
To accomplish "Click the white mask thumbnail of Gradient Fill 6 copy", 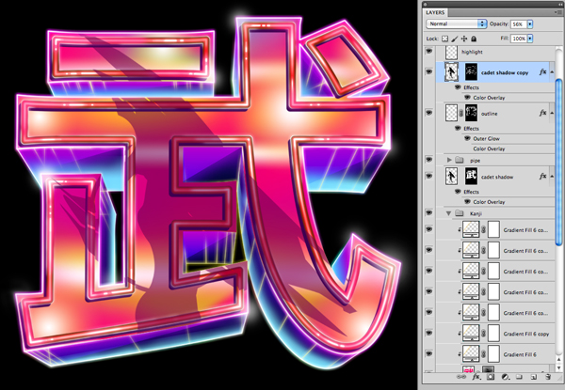I will 493,334.
